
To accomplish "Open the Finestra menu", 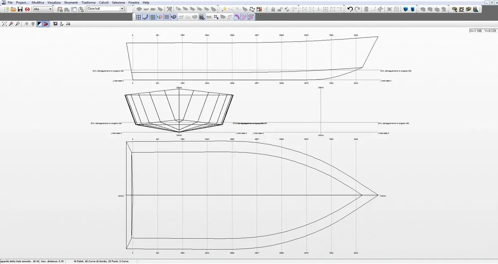I will click(x=134, y=2).
